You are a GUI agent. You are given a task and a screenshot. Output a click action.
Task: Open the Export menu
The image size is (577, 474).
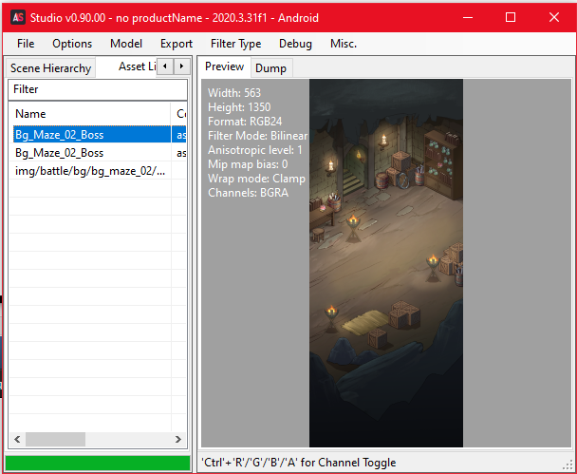pos(177,44)
